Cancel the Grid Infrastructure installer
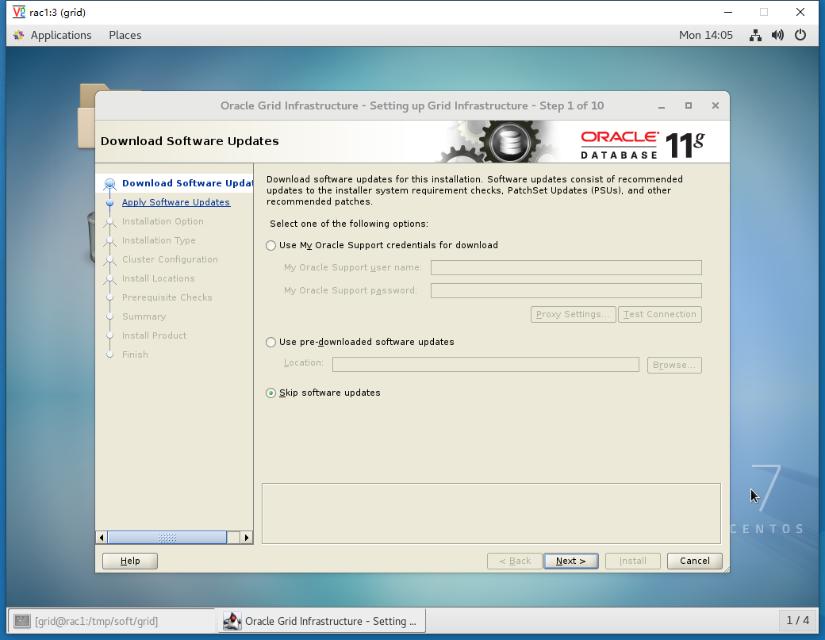 [695, 561]
